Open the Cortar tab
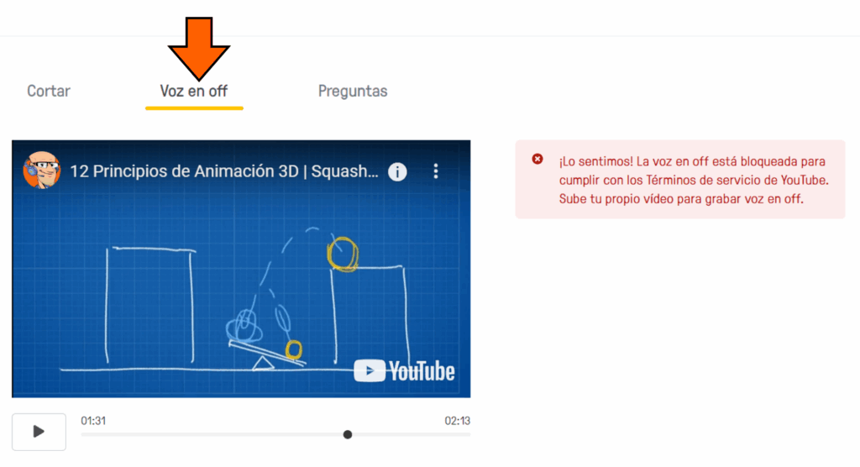860x467 pixels. (49, 91)
